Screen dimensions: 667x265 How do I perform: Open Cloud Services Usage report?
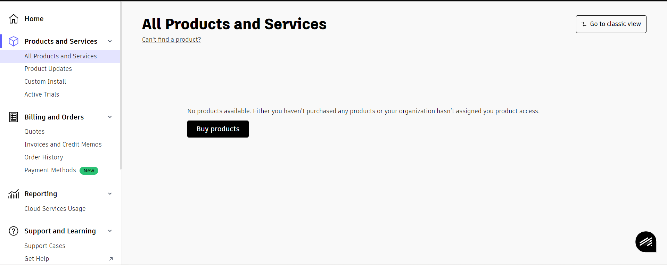pos(55,209)
